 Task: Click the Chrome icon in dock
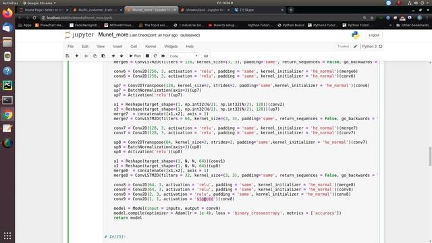click(x=7, y=114)
